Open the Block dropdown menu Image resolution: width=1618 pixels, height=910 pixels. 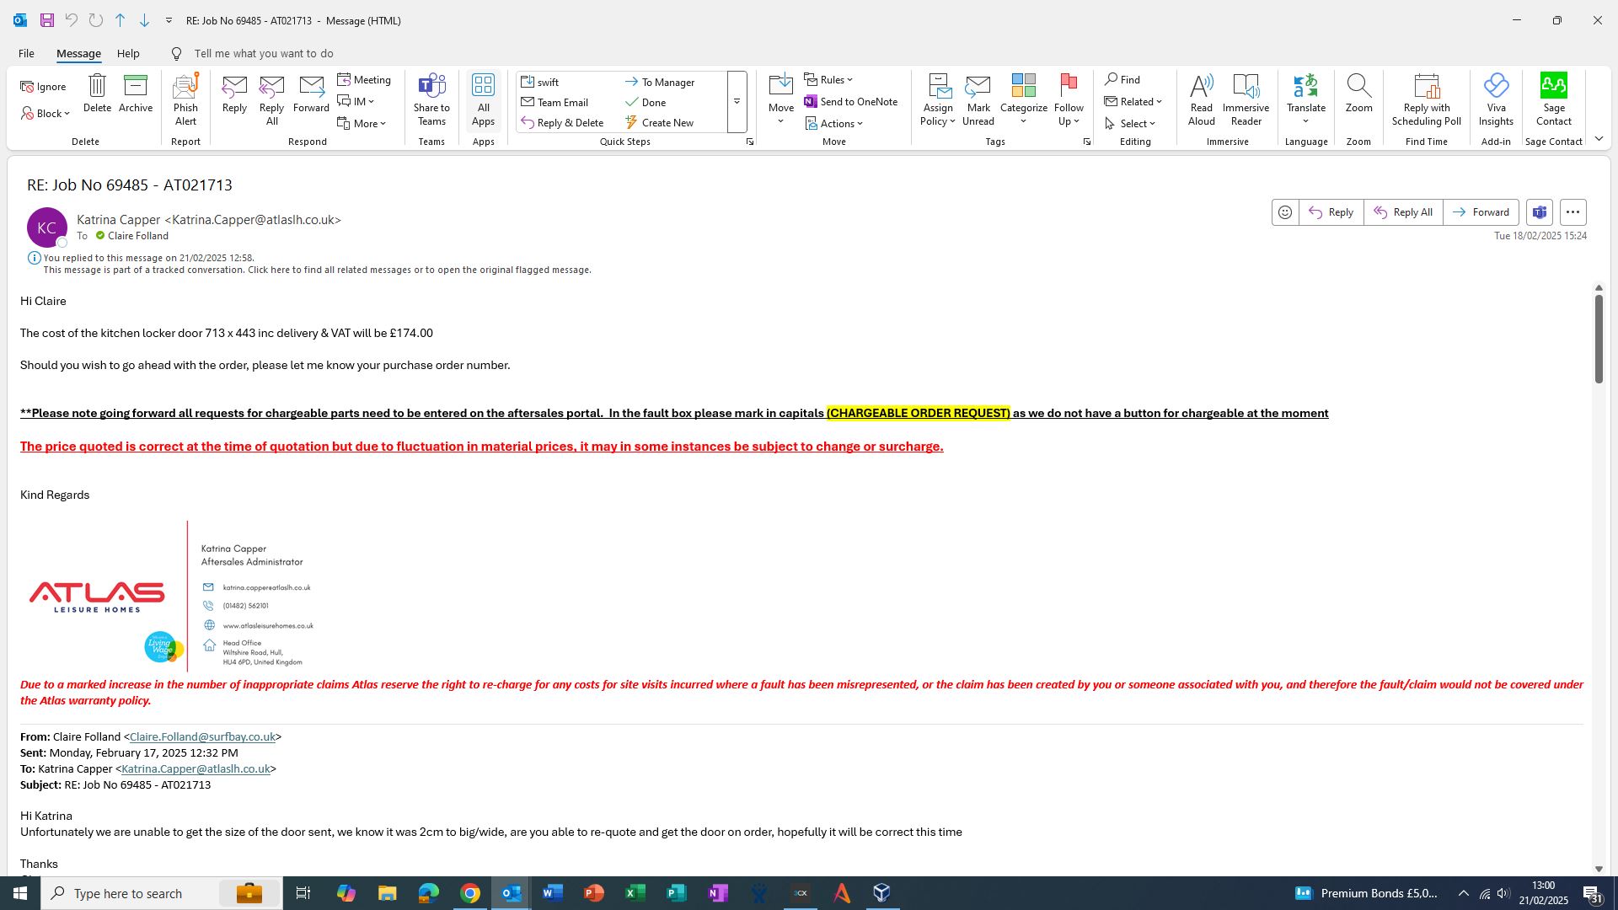46,114
